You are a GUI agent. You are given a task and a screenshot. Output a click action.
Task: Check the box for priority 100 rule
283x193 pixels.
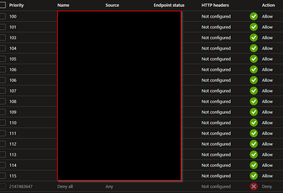point(3,16)
